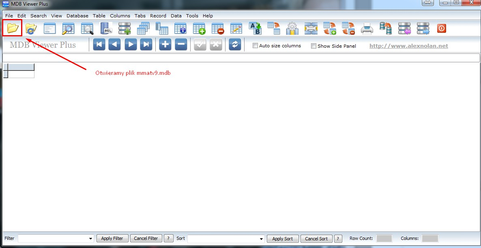
Task: Toggle Show Side Panel checkbox
Action: click(314, 46)
